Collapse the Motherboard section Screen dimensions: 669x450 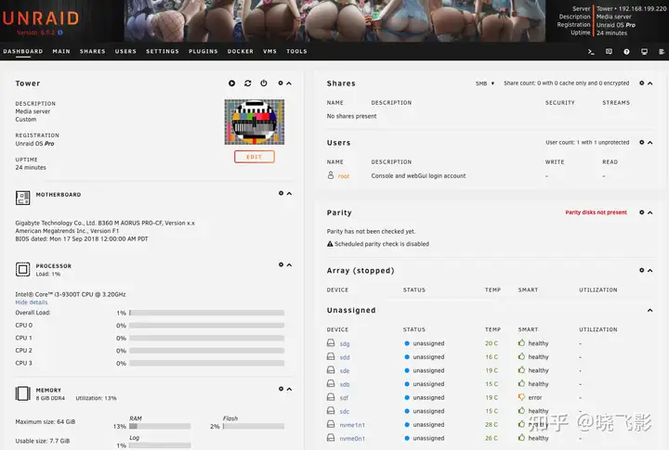289,194
